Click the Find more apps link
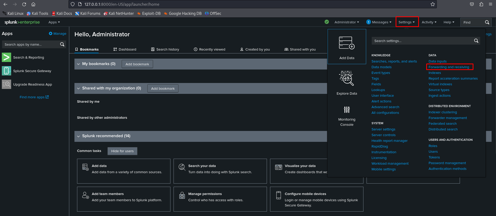The image size is (496, 216). (34, 97)
